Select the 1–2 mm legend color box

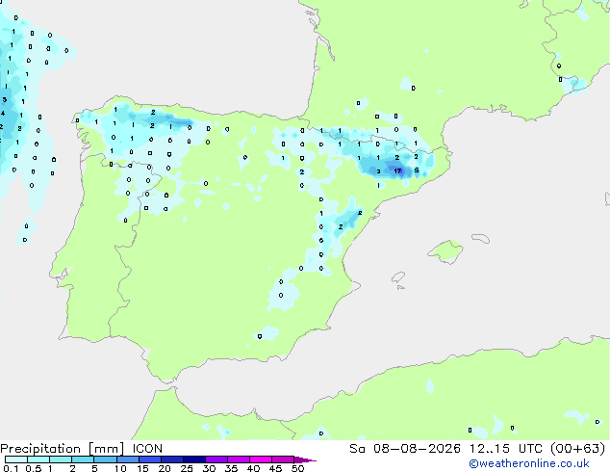tap(61, 459)
